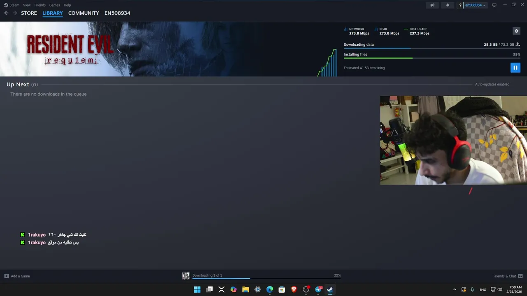Open File Explorer from the taskbar

(x=246, y=289)
